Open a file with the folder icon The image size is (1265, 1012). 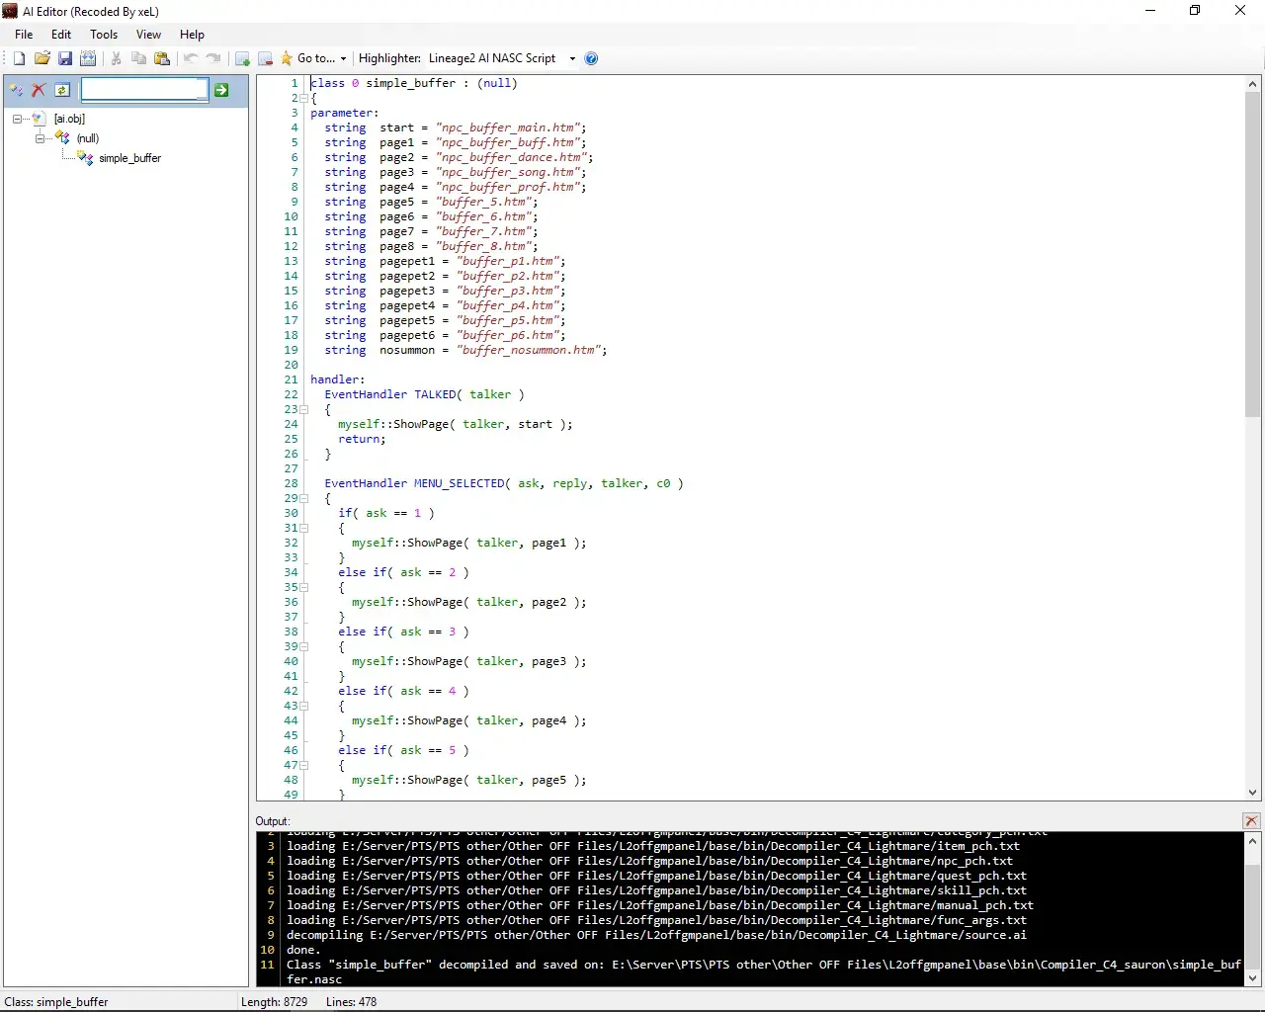tap(42, 58)
